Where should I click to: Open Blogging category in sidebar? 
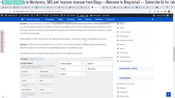coord(123,88)
